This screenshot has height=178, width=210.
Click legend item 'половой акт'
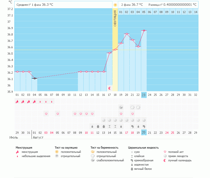coord(176,152)
